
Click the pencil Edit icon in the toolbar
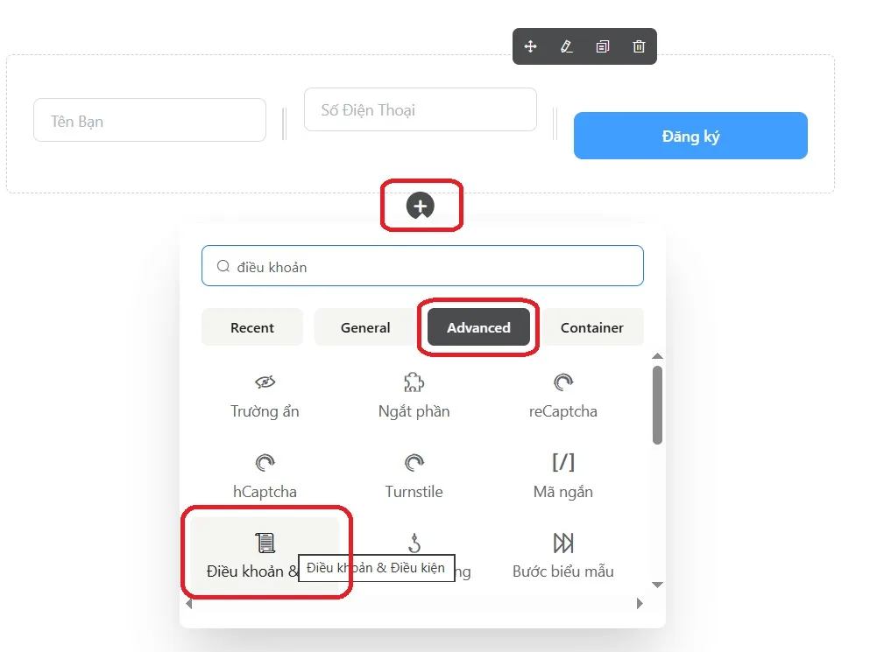click(x=567, y=46)
